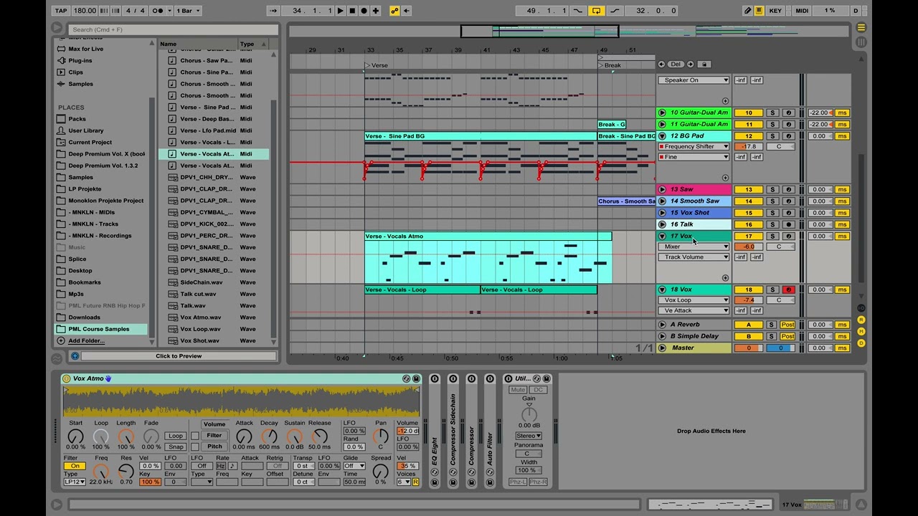The height and width of the screenshot is (516, 918).
Task: Solo track 14 Smooth Saw
Action: point(772,201)
